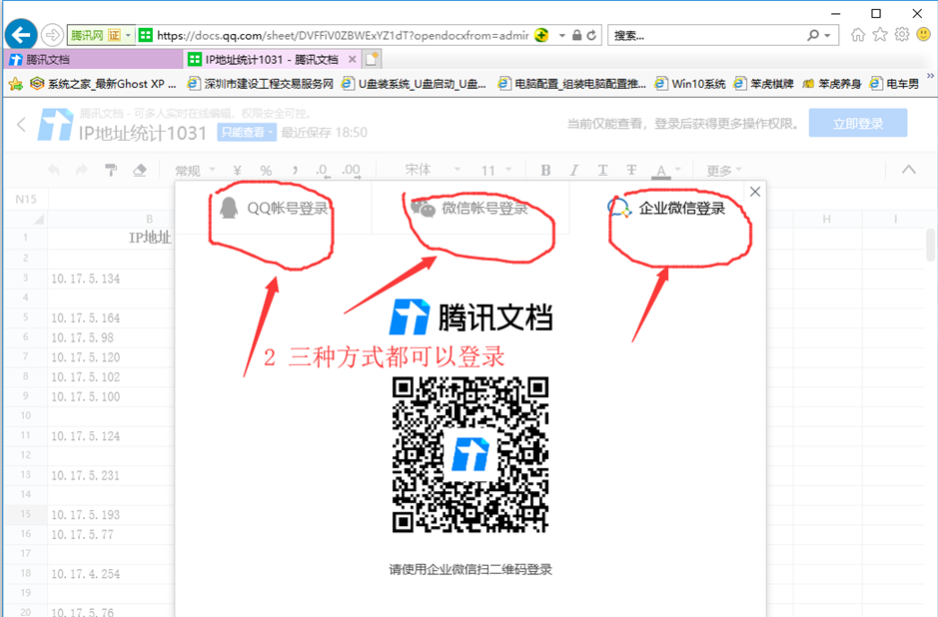
Task: Click the eraser clear-format icon
Action: coord(140,171)
